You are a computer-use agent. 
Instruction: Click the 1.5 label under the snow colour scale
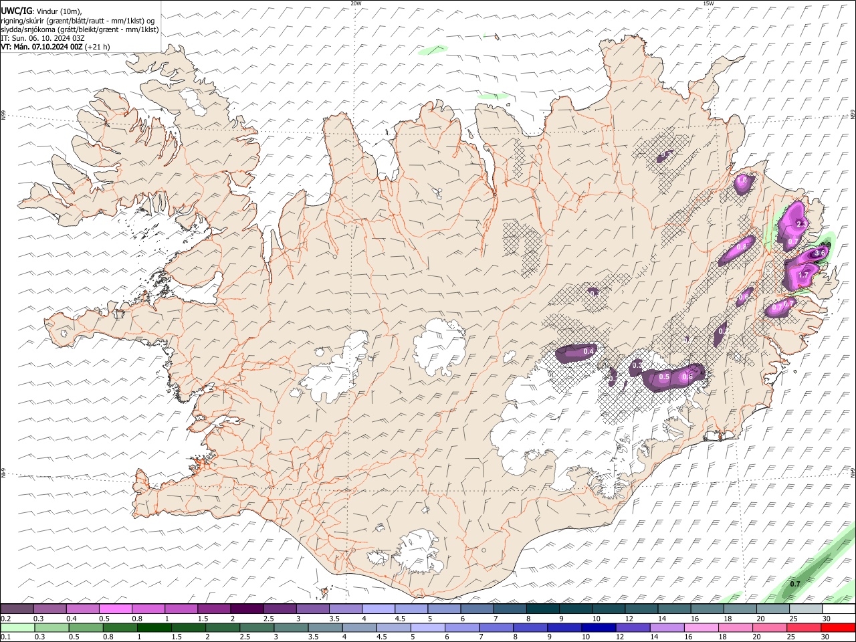pos(203,619)
